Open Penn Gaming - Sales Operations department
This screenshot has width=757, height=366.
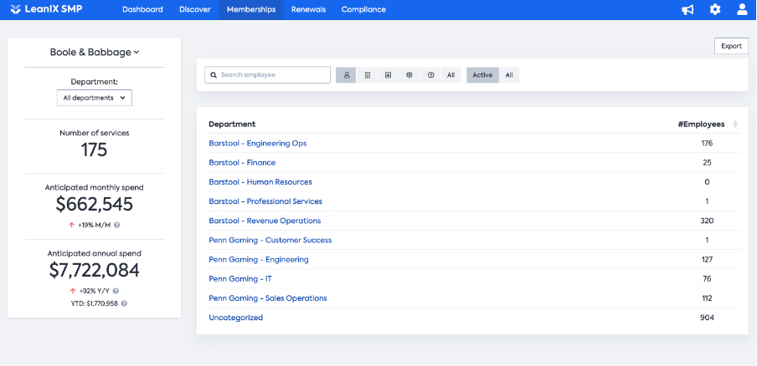pyautogui.click(x=267, y=298)
